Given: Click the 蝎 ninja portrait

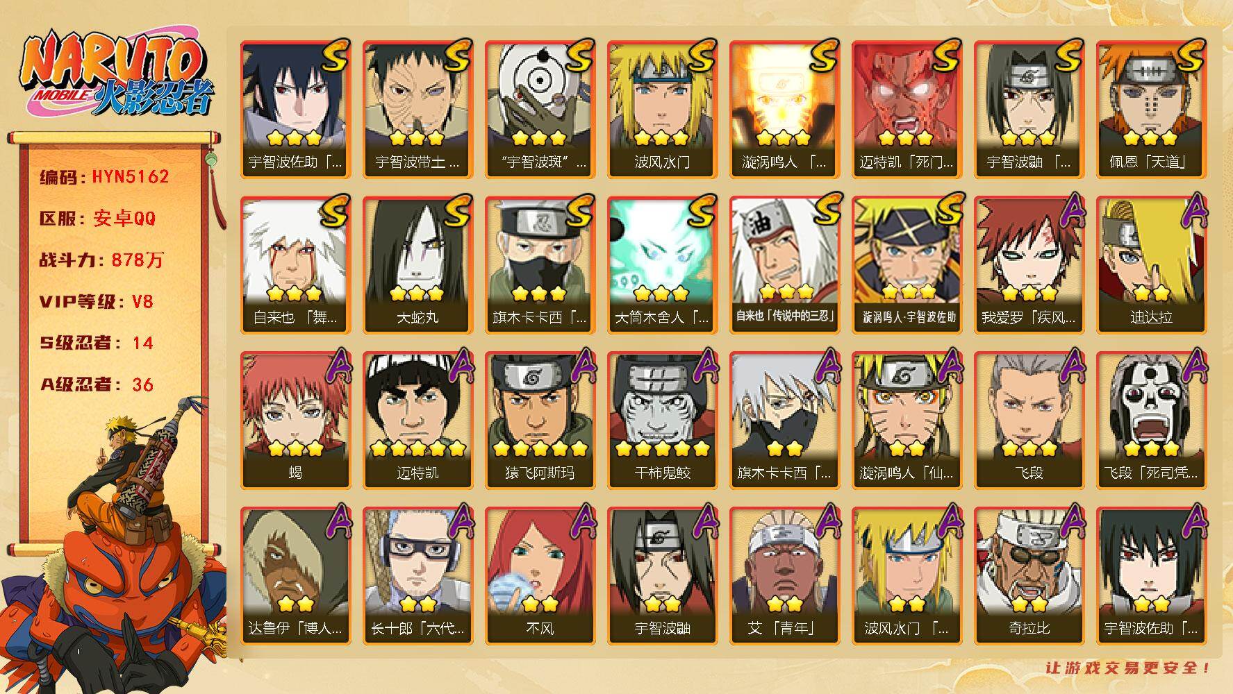Looking at the screenshot, I should (x=295, y=421).
